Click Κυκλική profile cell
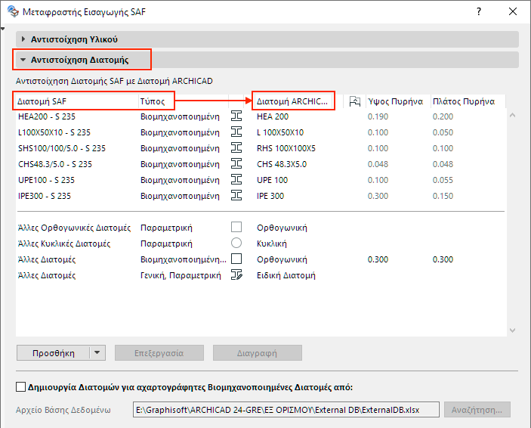The image size is (531, 428). coord(271,243)
